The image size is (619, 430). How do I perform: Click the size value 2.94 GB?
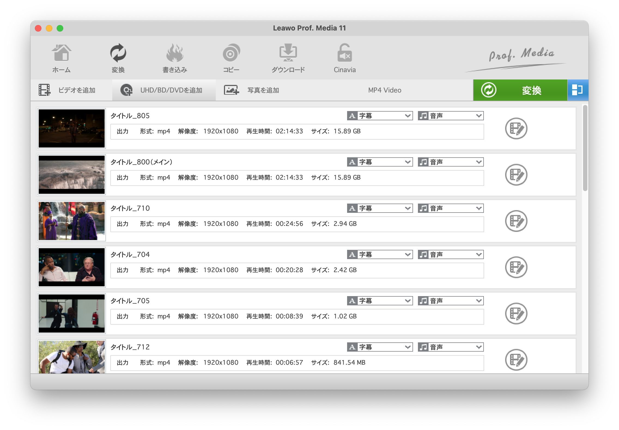click(345, 224)
